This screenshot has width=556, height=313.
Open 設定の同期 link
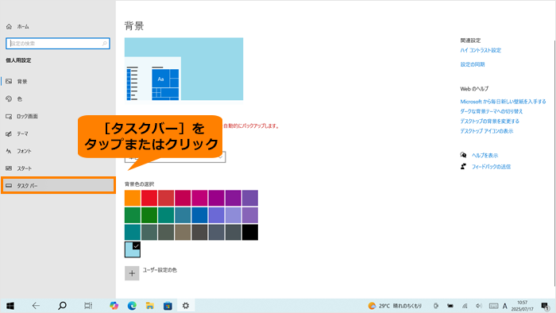pos(473,64)
